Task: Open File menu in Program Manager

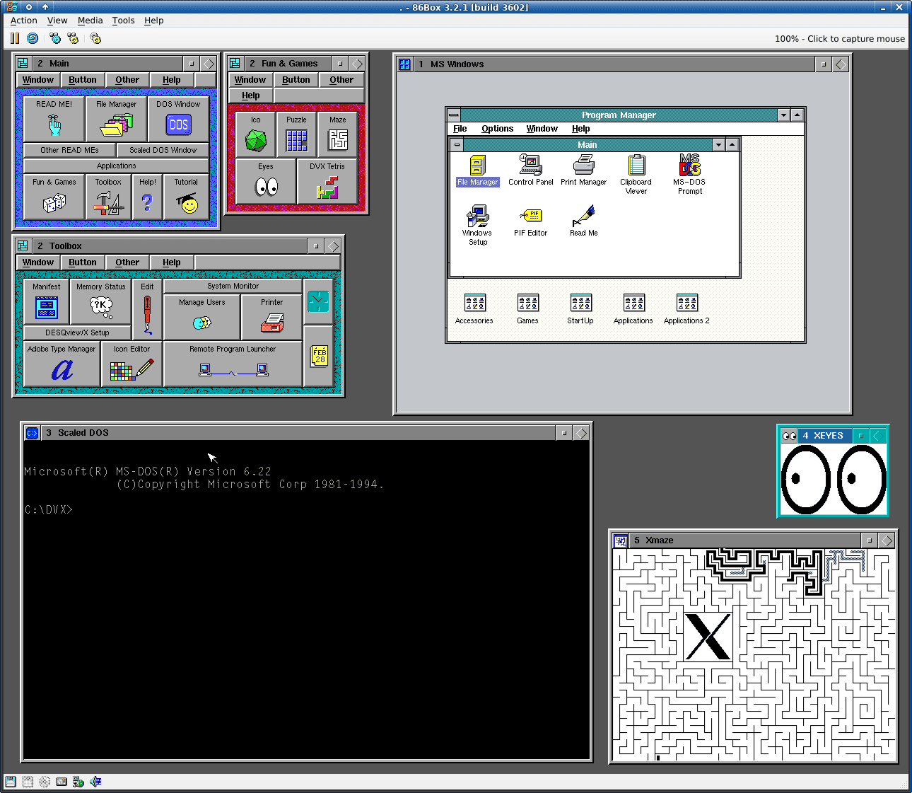Action: coord(460,129)
